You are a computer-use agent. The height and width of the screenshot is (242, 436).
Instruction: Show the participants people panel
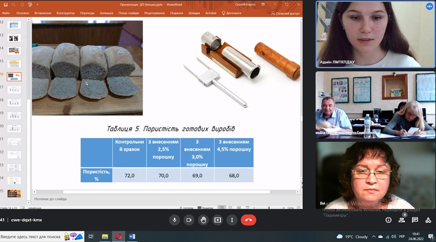click(402, 220)
